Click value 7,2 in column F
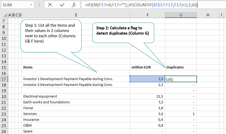 coord(147,102)
